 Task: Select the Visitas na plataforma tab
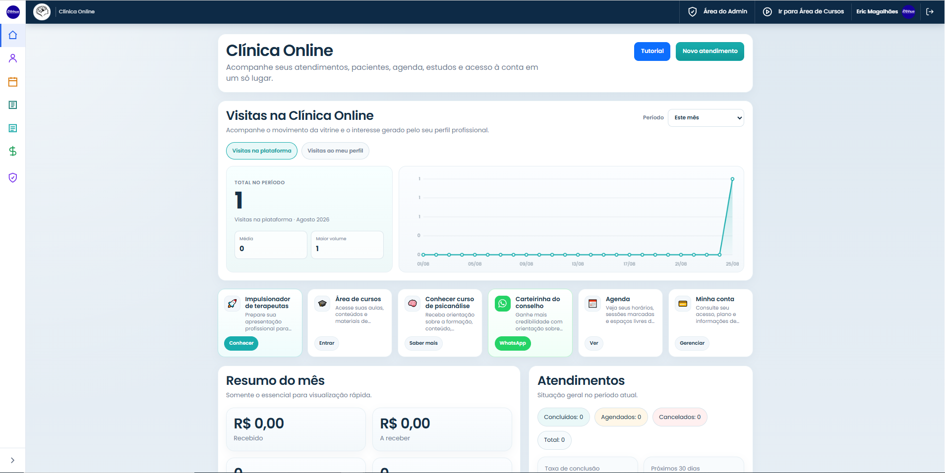(262, 151)
